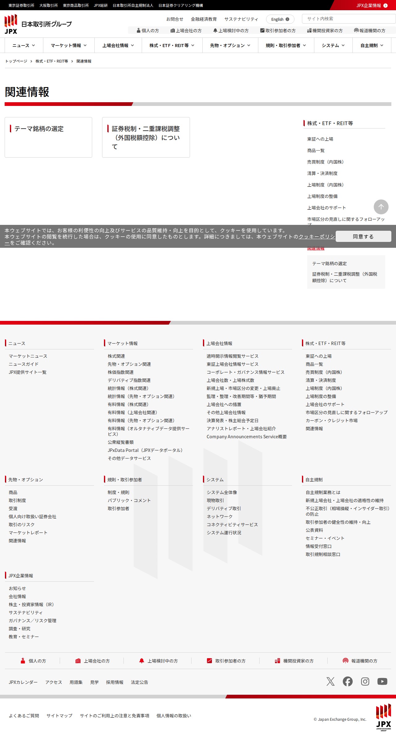
Task: Open 清算・決済制度 in the right sidebar
Action: pyautogui.click(x=322, y=173)
